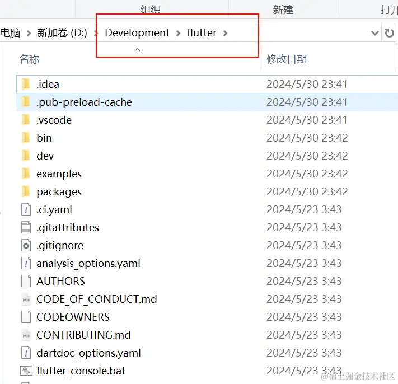The image size is (398, 384).
Task: Select the CONTRIBUTING.md file name
Action: point(83,335)
